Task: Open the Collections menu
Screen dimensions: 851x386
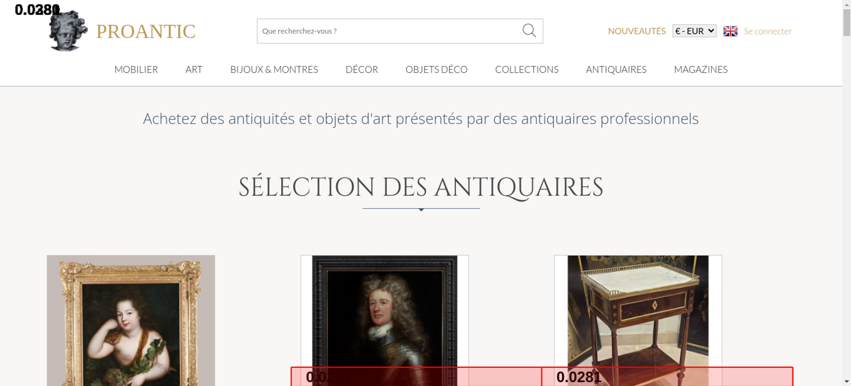Action: tap(526, 69)
